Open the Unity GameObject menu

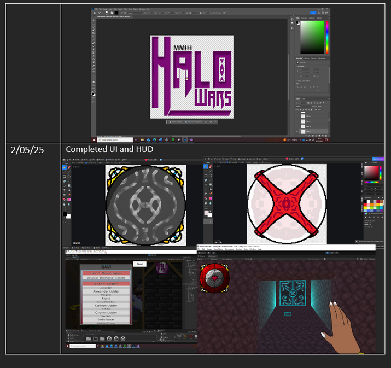(x=218, y=249)
